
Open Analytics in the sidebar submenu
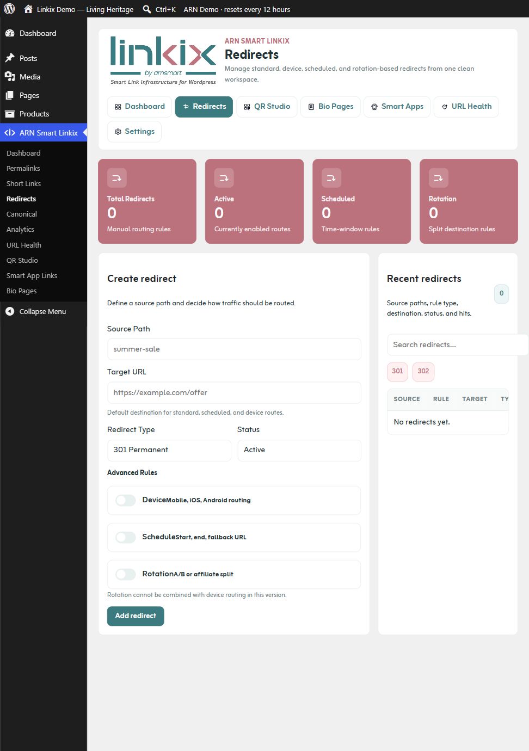[20, 229]
